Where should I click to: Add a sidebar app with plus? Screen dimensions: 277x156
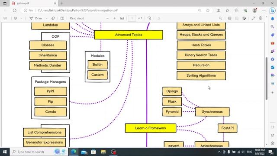(273, 92)
